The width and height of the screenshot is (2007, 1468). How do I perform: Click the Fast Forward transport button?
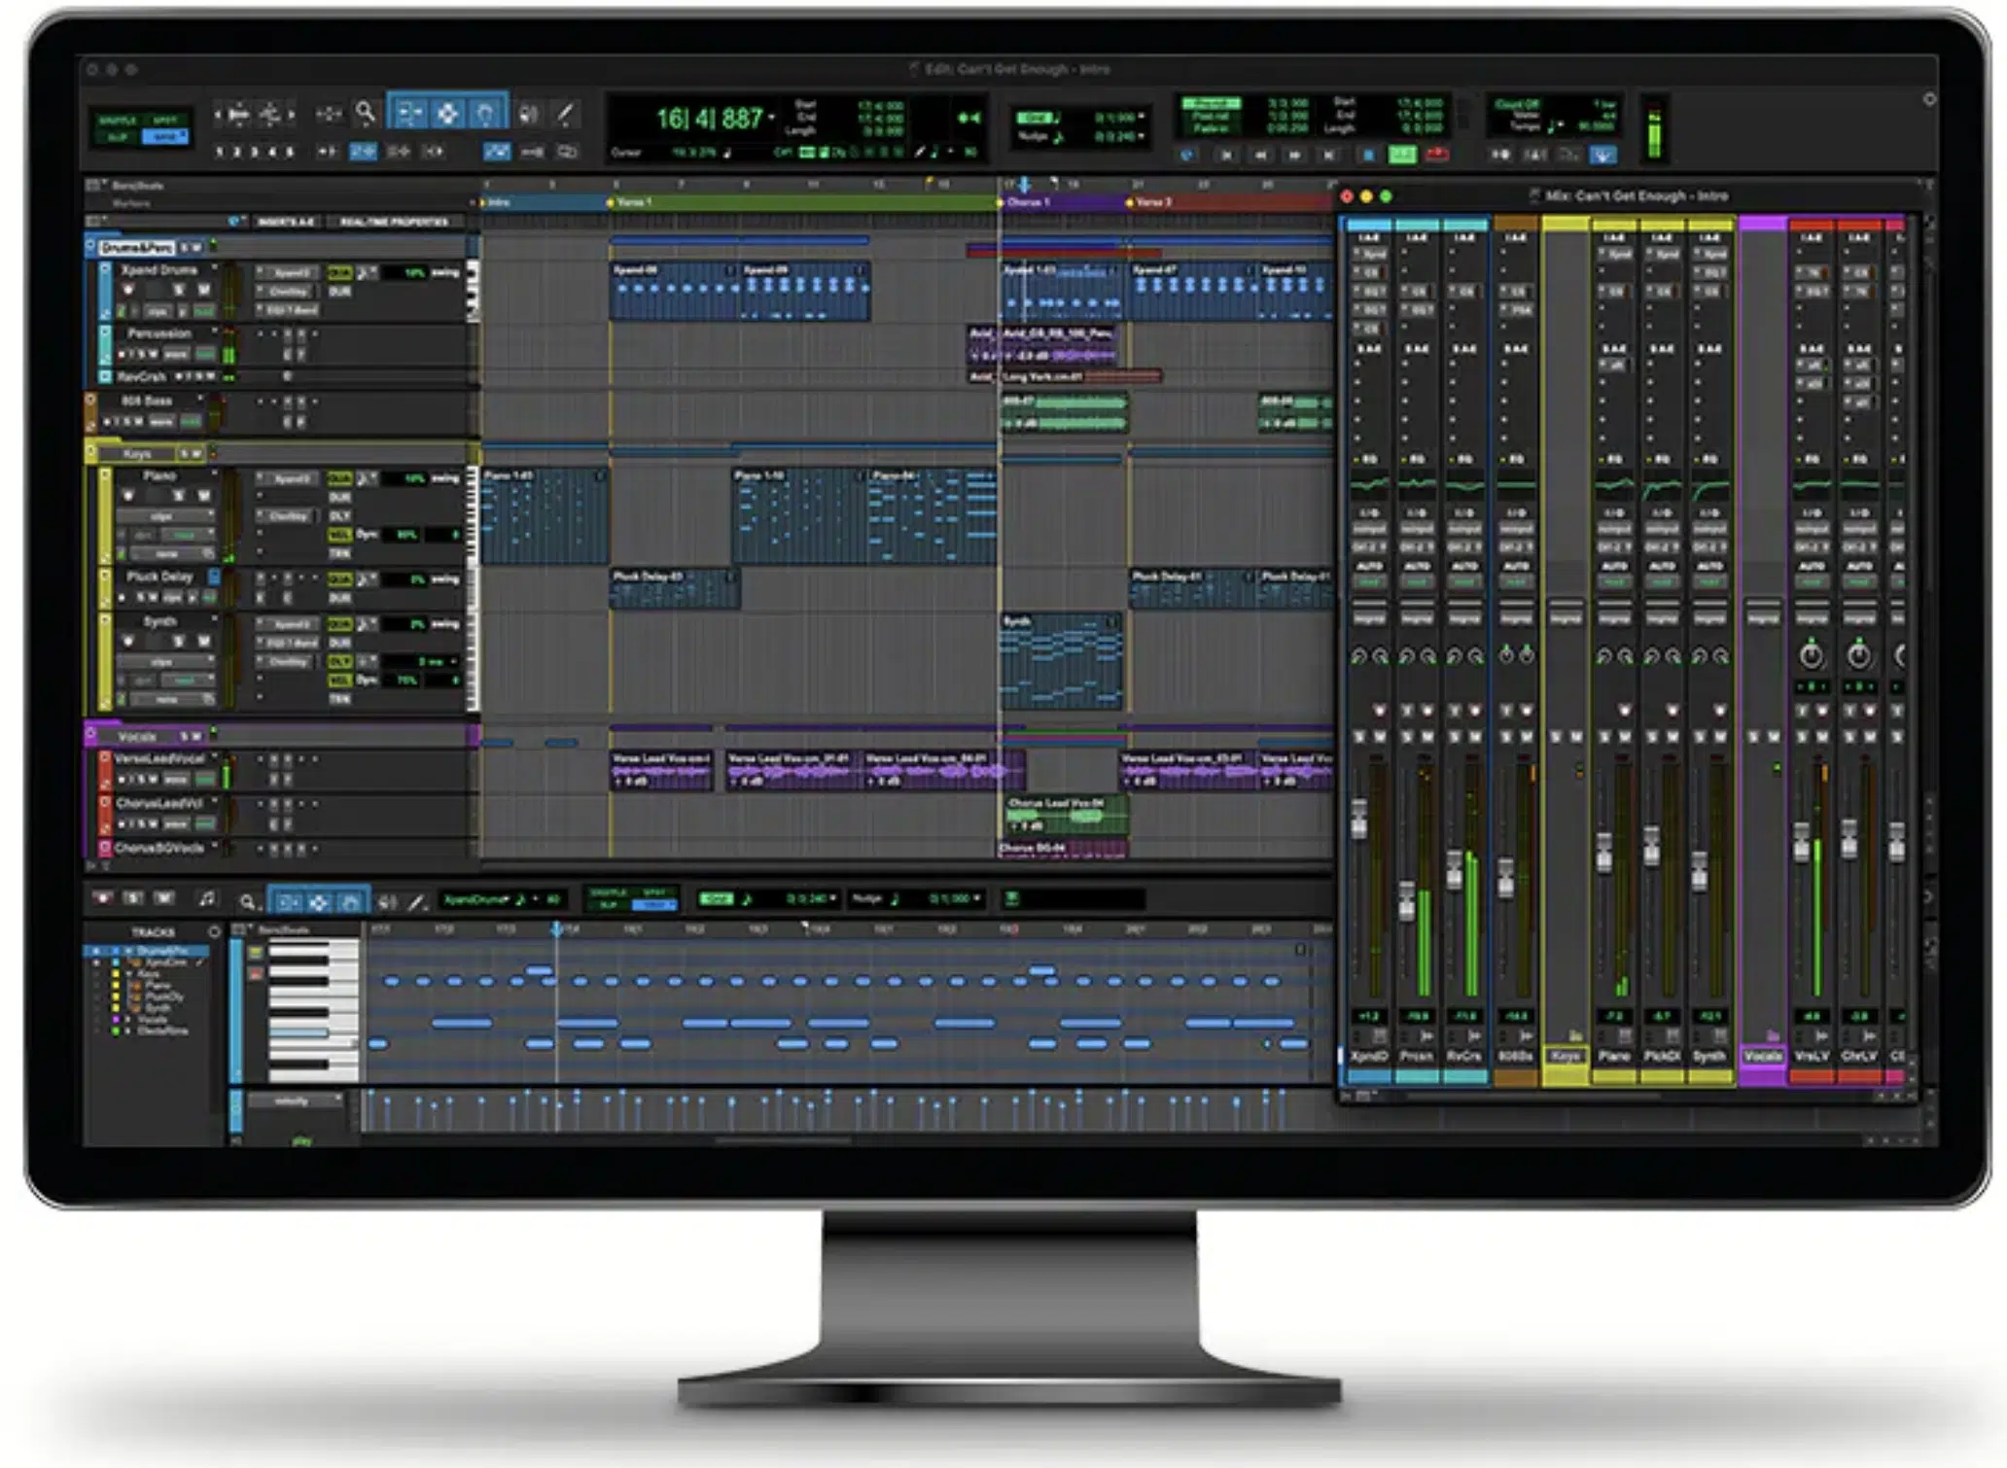pos(1295,155)
